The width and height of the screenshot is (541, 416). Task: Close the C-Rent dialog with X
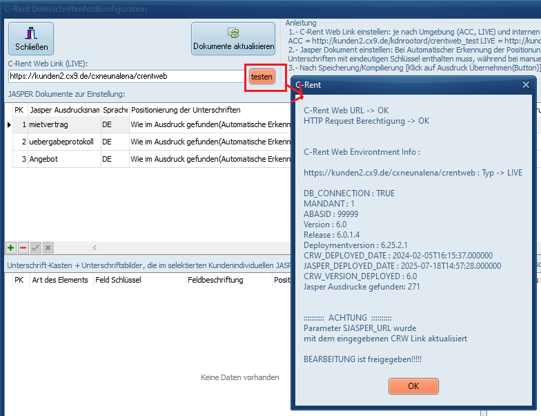pos(526,85)
